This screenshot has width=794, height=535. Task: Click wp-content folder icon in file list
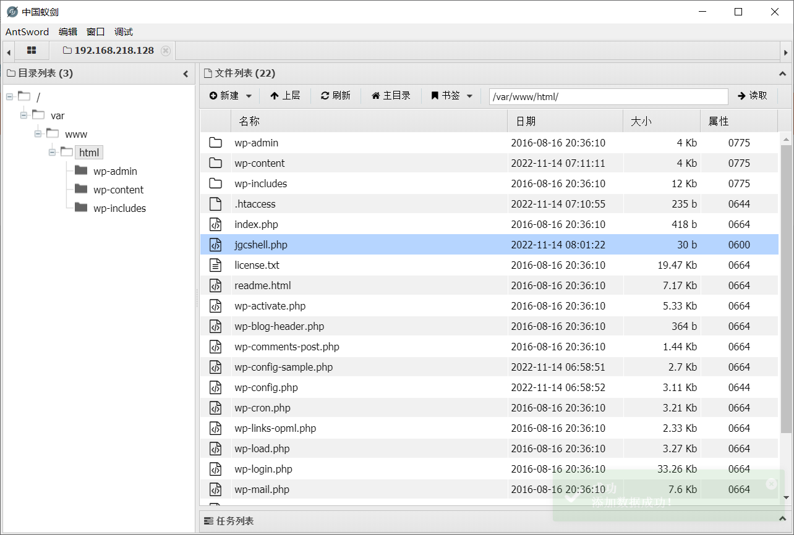pos(215,163)
